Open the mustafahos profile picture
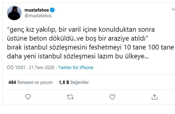This screenshot has width=175, height=114. coord(14,13)
